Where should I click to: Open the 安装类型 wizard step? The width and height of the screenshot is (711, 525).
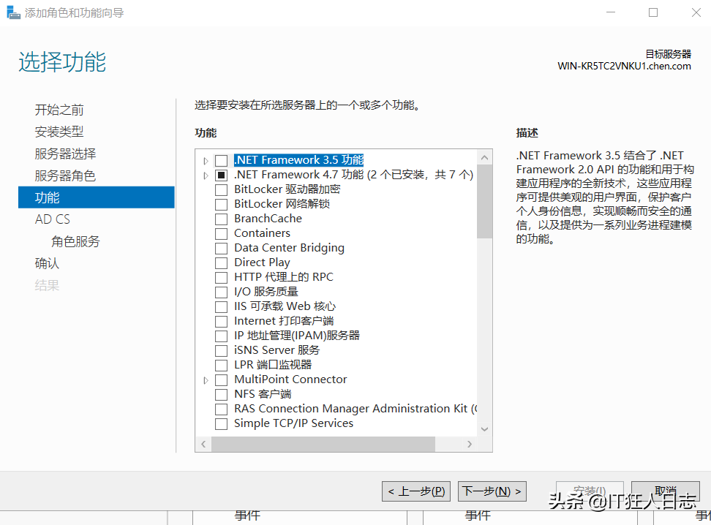pyautogui.click(x=59, y=132)
